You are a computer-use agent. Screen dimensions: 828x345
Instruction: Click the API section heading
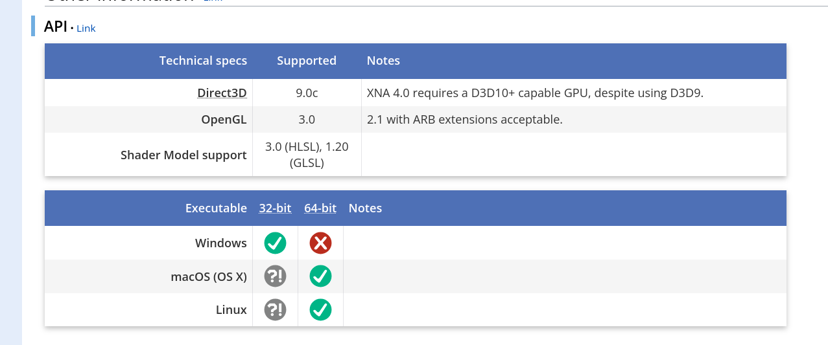[55, 27]
